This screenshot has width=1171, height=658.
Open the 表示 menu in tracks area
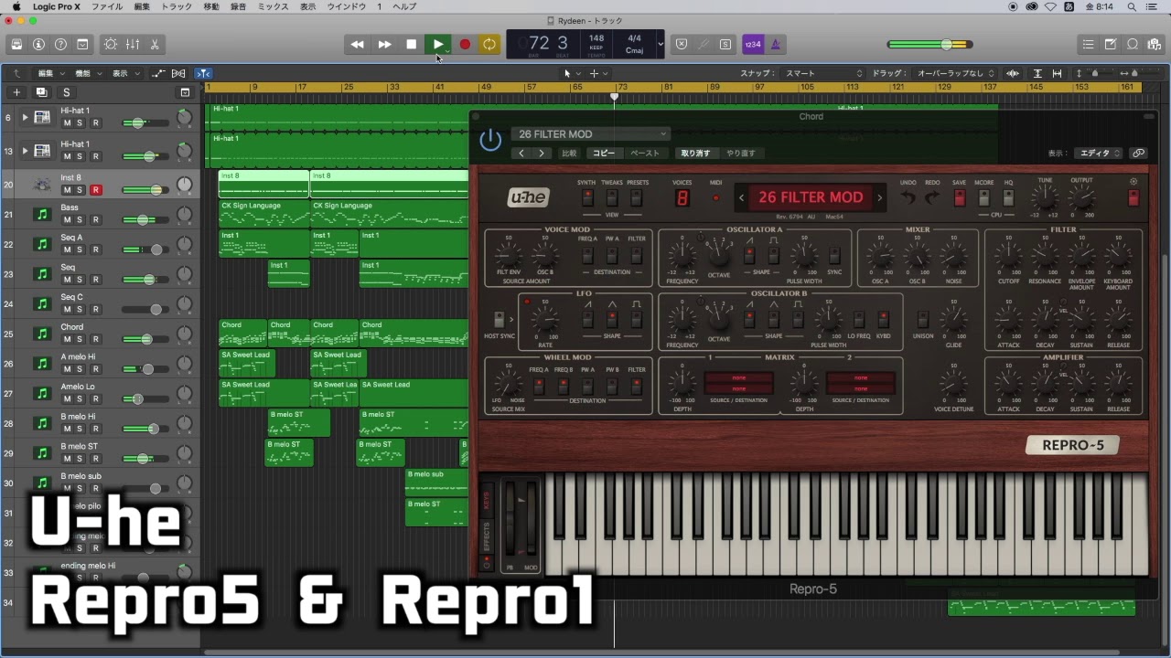coord(125,73)
